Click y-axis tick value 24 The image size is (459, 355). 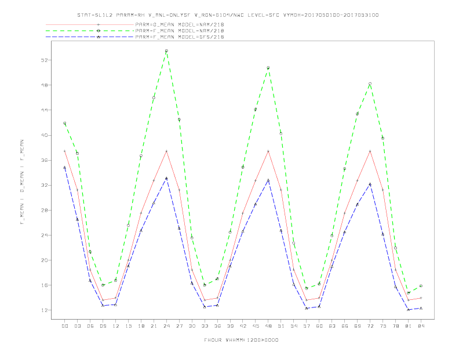pyautogui.click(x=45, y=235)
